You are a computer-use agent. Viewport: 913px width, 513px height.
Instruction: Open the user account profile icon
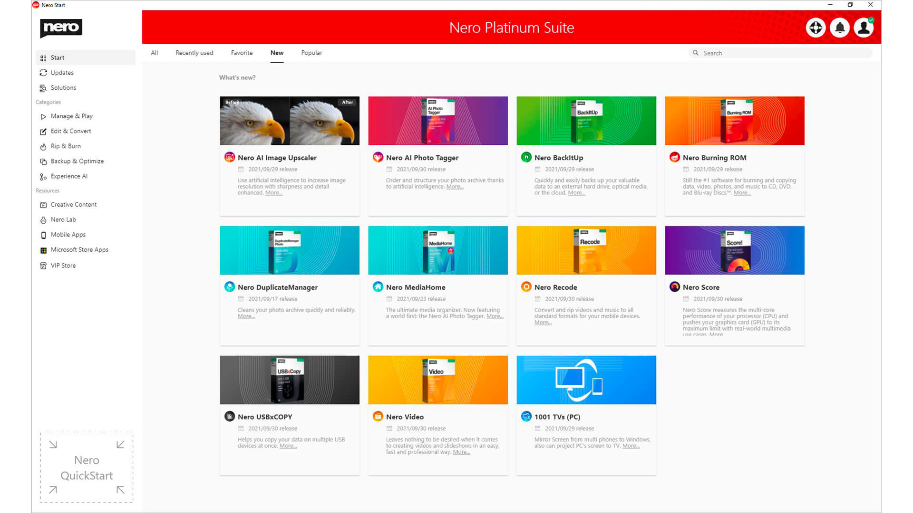(864, 28)
